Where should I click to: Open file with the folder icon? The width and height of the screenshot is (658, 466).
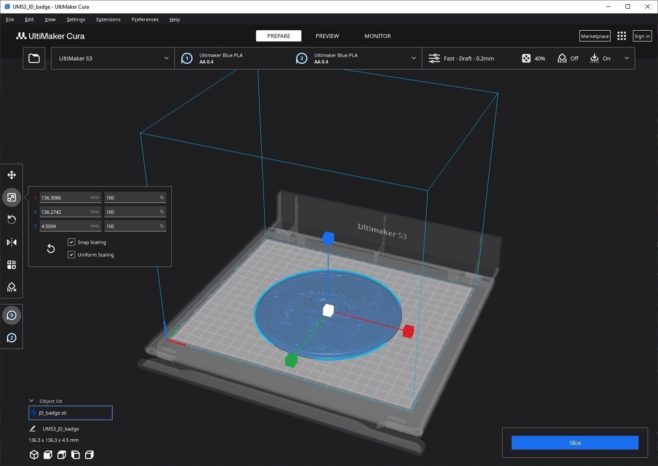coord(34,58)
